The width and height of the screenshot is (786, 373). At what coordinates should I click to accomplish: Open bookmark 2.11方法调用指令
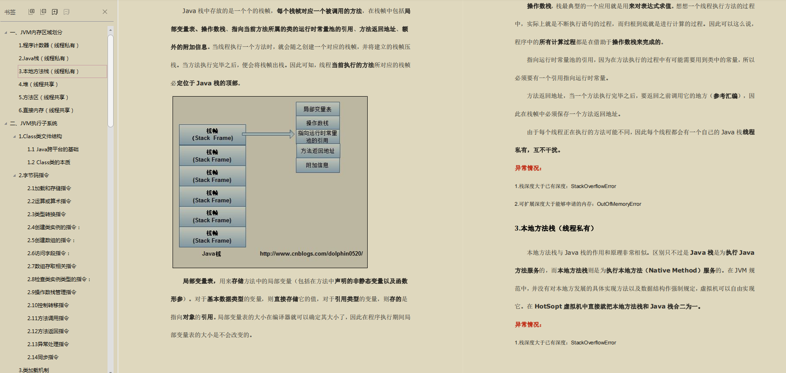48,318
